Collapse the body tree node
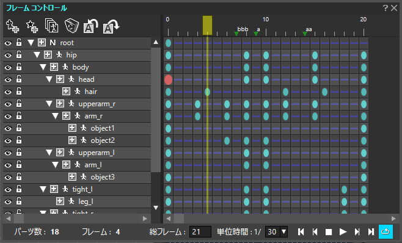This screenshot has width=402, height=243. click(43, 67)
